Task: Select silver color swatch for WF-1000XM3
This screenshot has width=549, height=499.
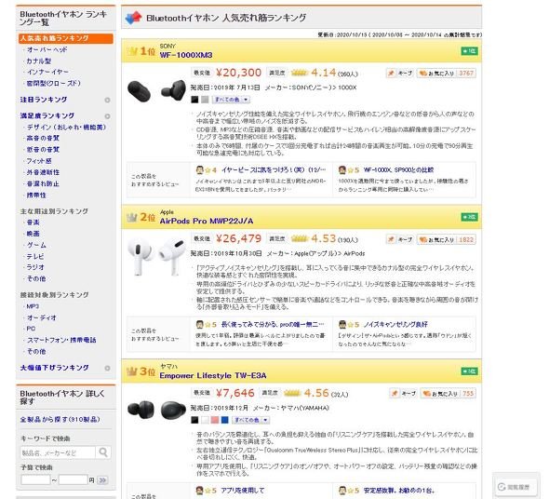Action: click(205, 100)
